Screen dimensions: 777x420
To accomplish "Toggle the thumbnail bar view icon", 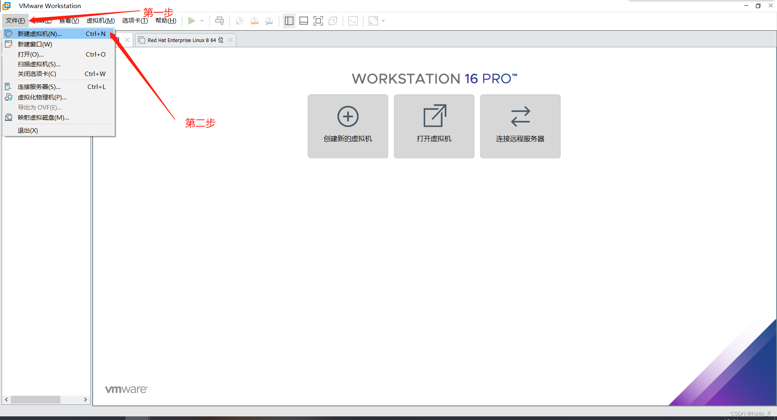I will [x=304, y=21].
